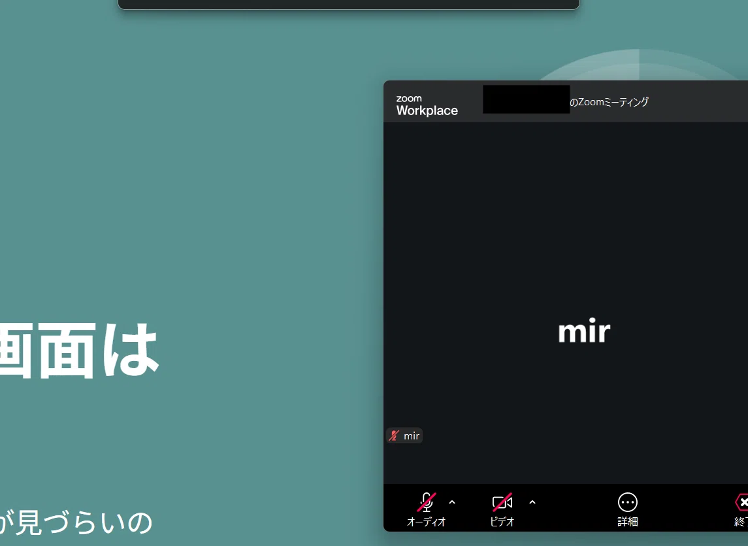Expand video options chevron beside ビデオ
This screenshot has height=546, width=748.
[532, 502]
